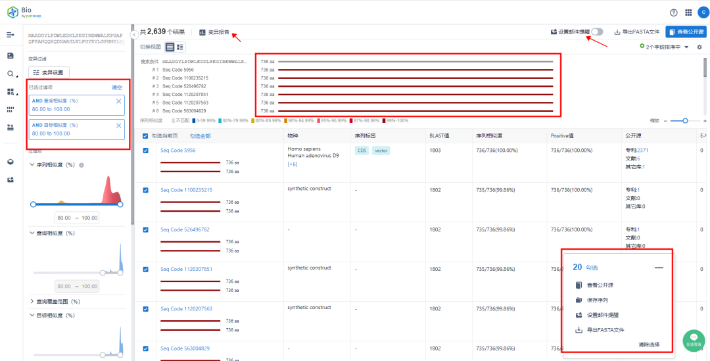Open the column settings gear icon
710x361 pixels.
(699, 47)
